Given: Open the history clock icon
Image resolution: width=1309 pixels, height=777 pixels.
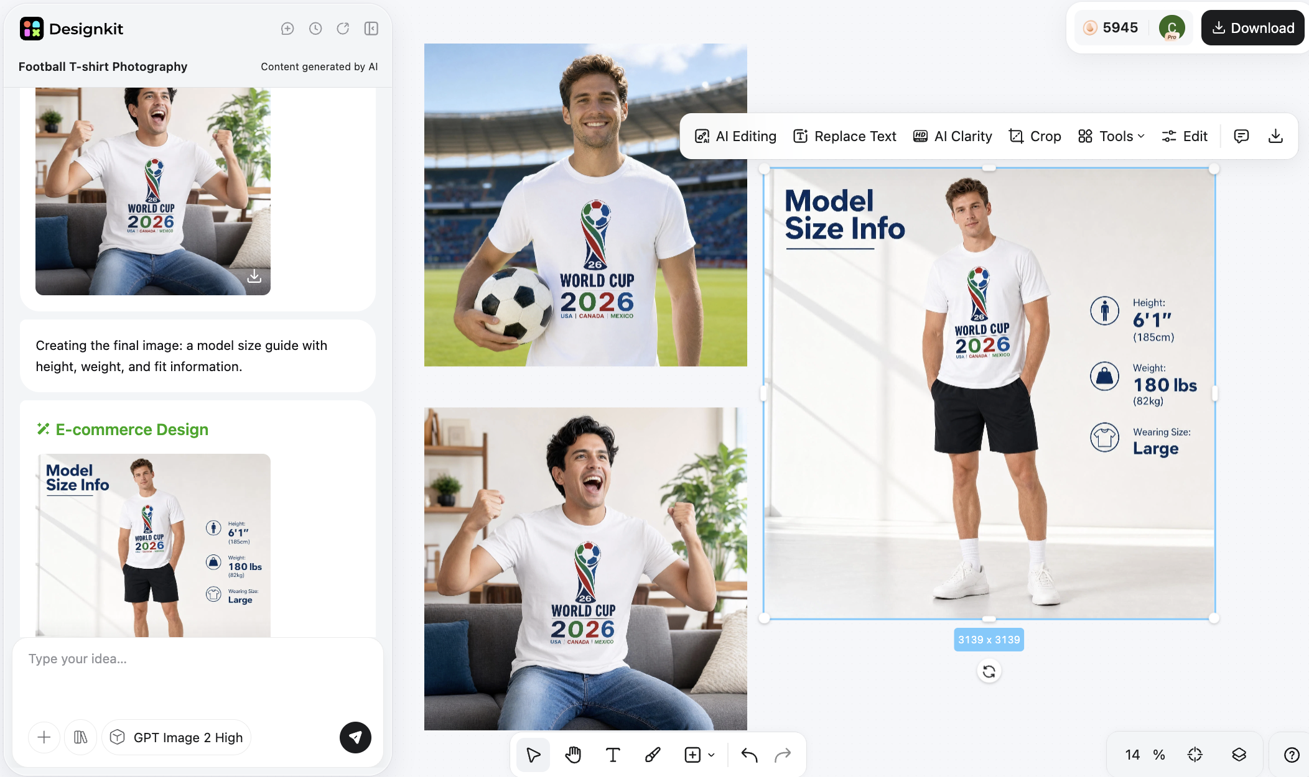Looking at the screenshot, I should click(315, 29).
